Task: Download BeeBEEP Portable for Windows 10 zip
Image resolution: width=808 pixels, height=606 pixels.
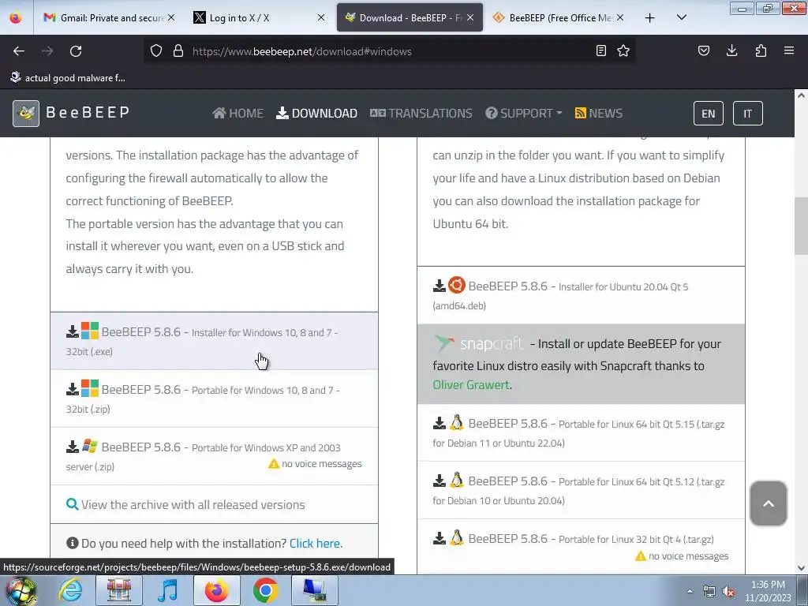Action: tap(214, 398)
